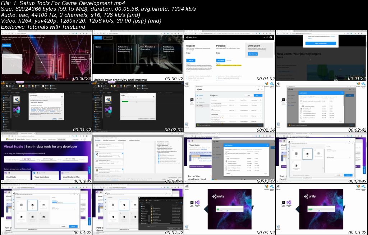Screen dimensions: 368x235
Task: Click Unity Hub gear settings icon in 00:02:34 frame
Action: [x=258, y=89]
